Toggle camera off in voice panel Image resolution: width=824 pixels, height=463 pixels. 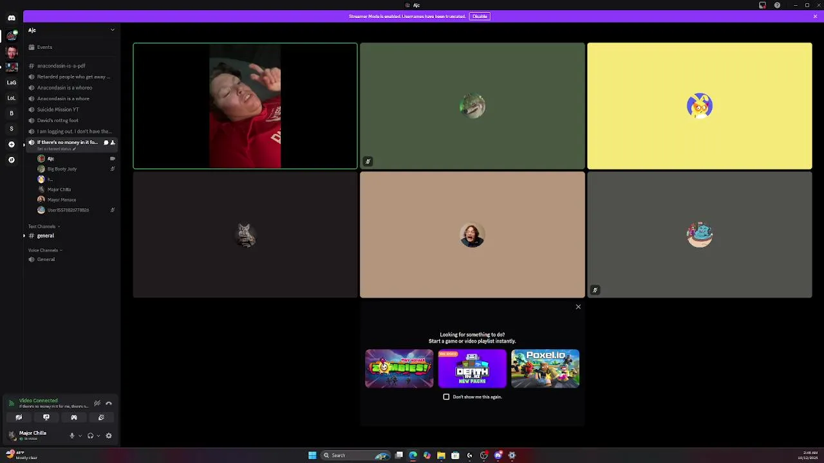click(x=19, y=417)
